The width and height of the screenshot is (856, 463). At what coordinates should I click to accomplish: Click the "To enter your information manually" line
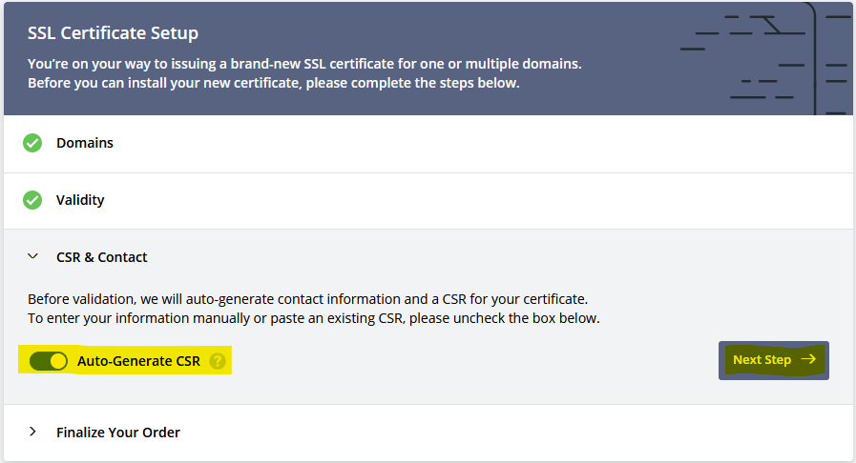coord(313,318)
